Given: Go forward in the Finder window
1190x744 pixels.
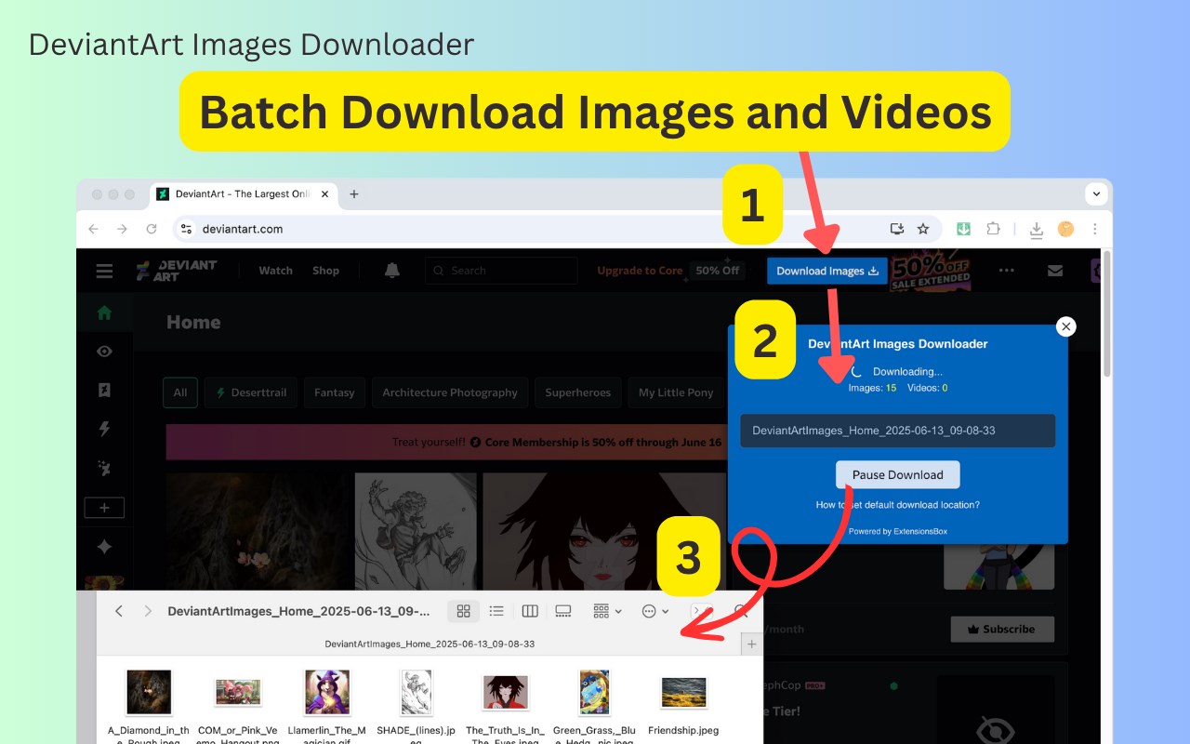Looking at the screenshot, I should [x=148, y=611].
